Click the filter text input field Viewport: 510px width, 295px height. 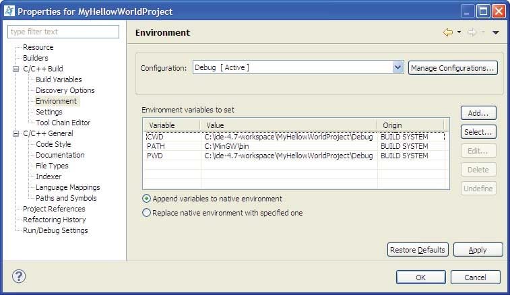[63, 32]
